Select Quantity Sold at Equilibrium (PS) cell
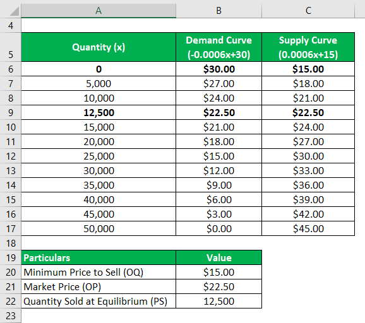Screen dimensions: 365x323 click(x=99, y=301)
